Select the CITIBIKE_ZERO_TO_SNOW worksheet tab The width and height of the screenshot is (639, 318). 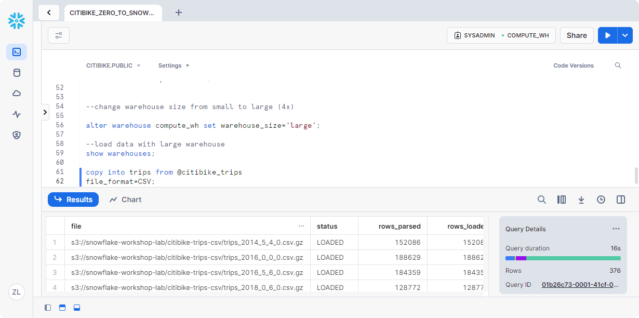pos(112,12)
